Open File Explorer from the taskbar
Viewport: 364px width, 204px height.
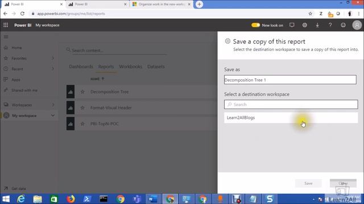click(38, 199)
